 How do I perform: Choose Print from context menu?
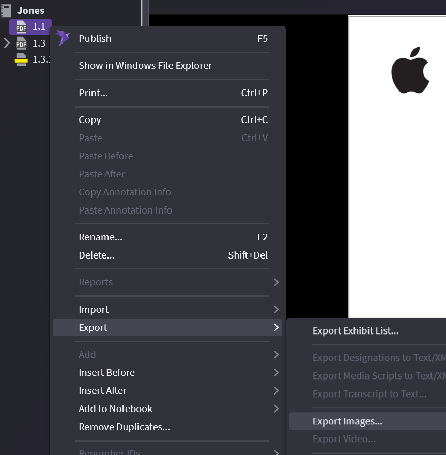[93, 93]
